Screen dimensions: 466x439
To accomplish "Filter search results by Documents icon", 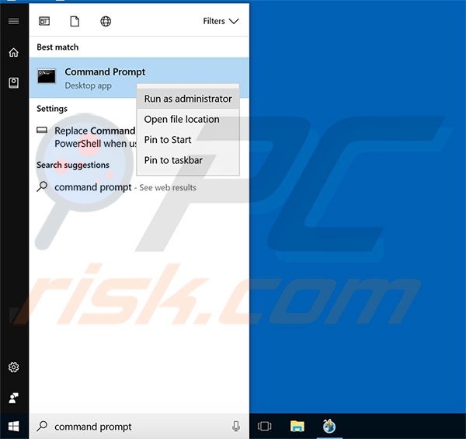I will (x=75, y=22).
